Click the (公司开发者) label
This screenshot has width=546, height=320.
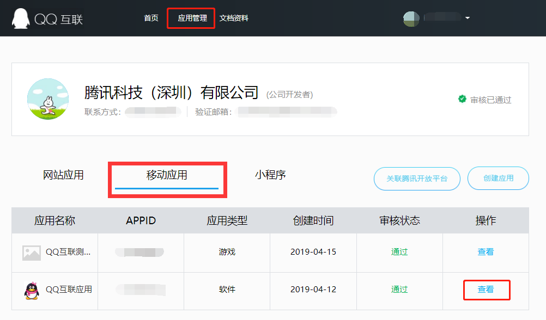290,95
